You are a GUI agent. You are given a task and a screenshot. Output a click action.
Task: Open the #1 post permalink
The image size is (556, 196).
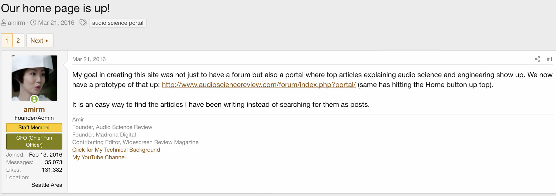(x=549, y=59)
